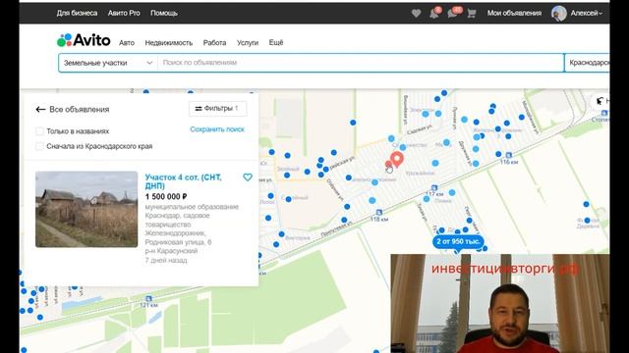This screenshot has height=353, width=629.
Task: Open notifications bell icon
Action: (x=434, y=13)
